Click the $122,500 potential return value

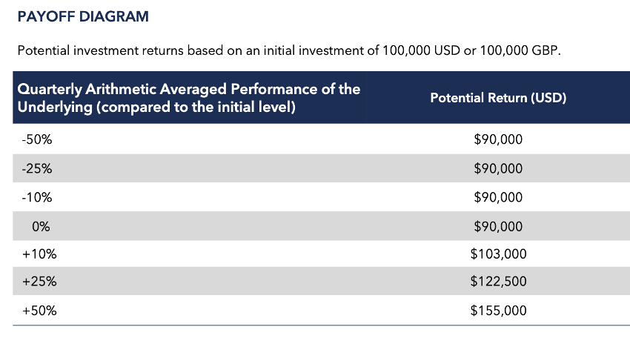tap(498, 282)
